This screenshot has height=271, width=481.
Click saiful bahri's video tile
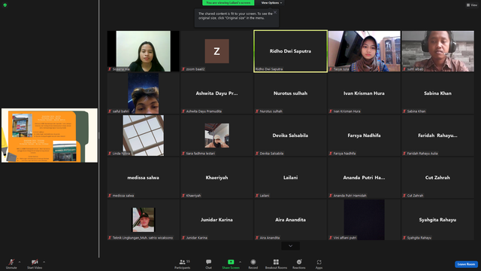pyautogui.click(x=144, y=93)
